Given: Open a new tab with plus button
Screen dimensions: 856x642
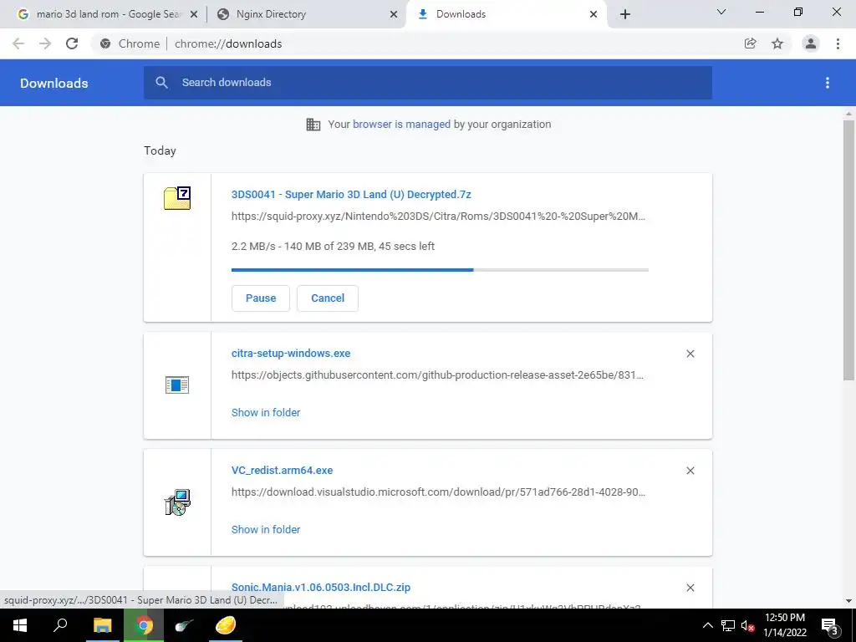Looking at the screenshot, I should tap(625, 14).
